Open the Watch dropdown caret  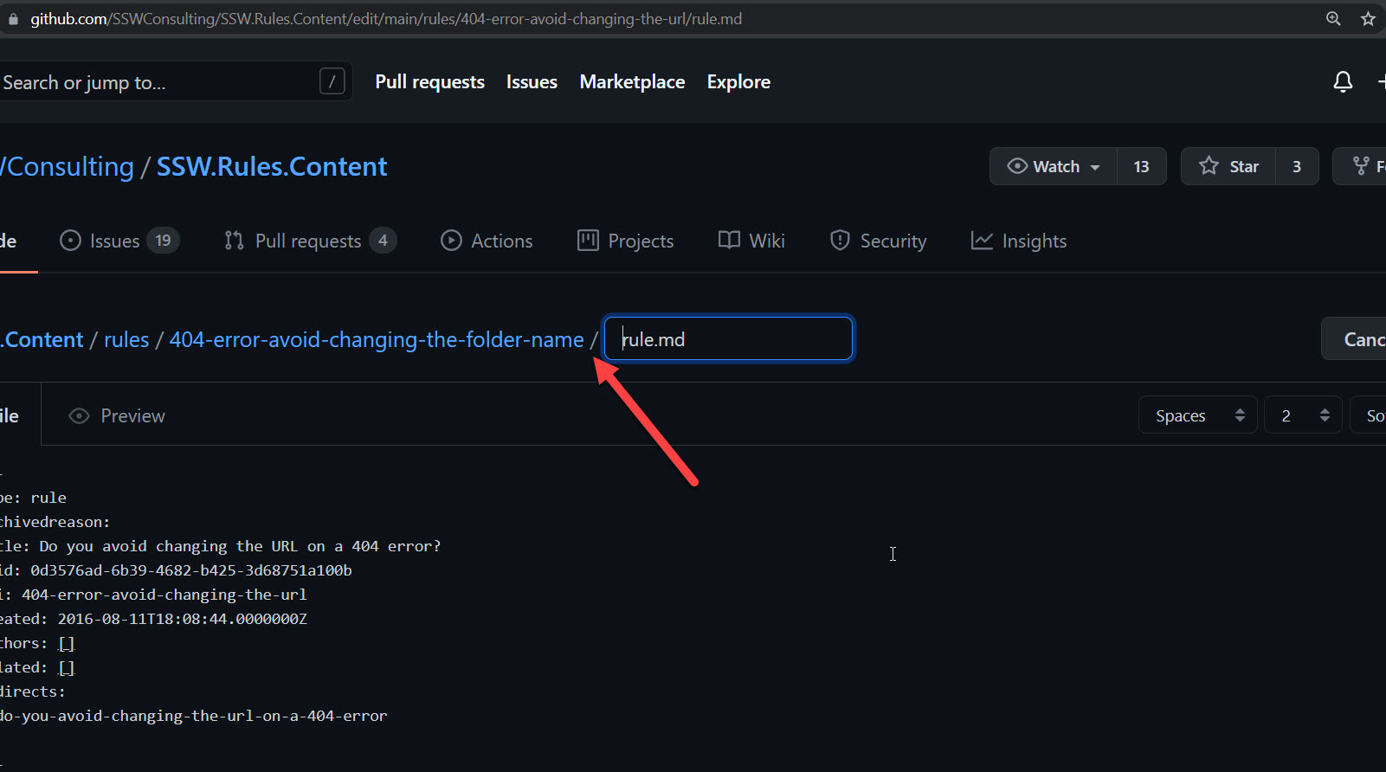(1095, 167)
